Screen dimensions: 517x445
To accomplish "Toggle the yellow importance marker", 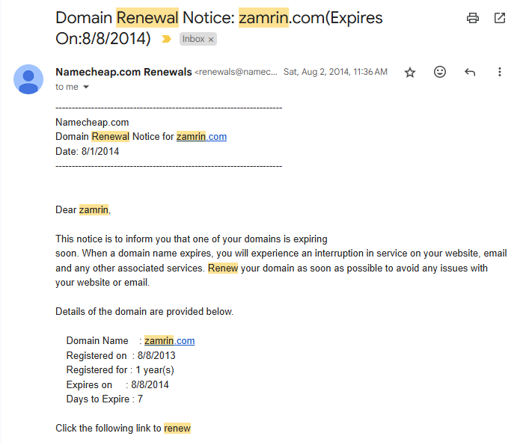I will point(166,39).
